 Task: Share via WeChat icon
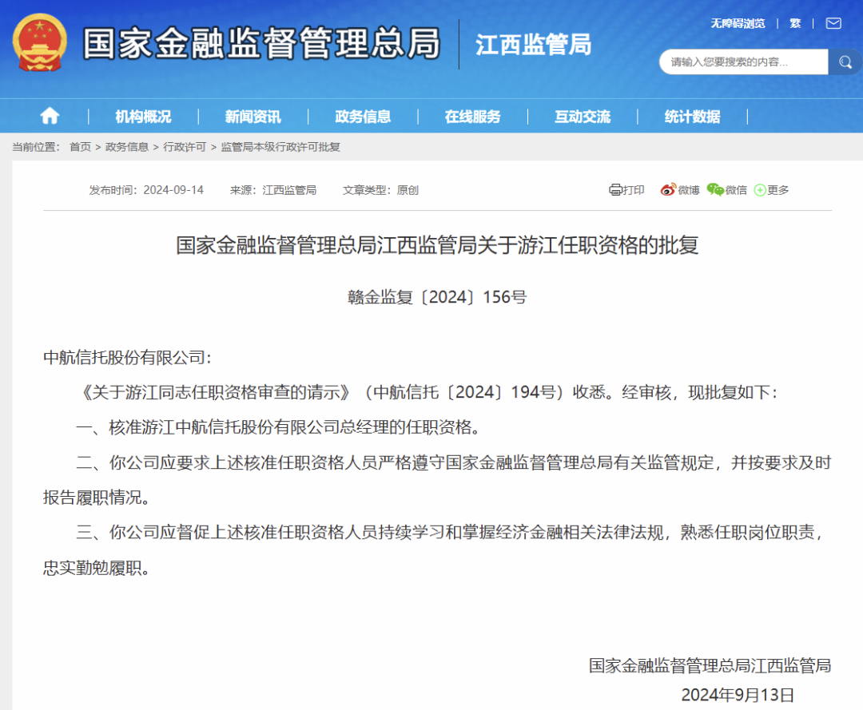715,190
